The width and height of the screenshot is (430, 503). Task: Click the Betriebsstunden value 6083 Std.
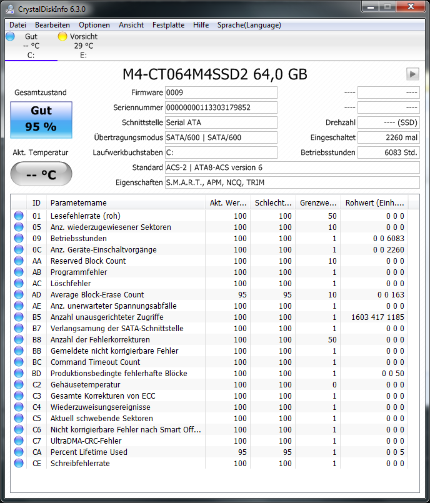(389, 152)
